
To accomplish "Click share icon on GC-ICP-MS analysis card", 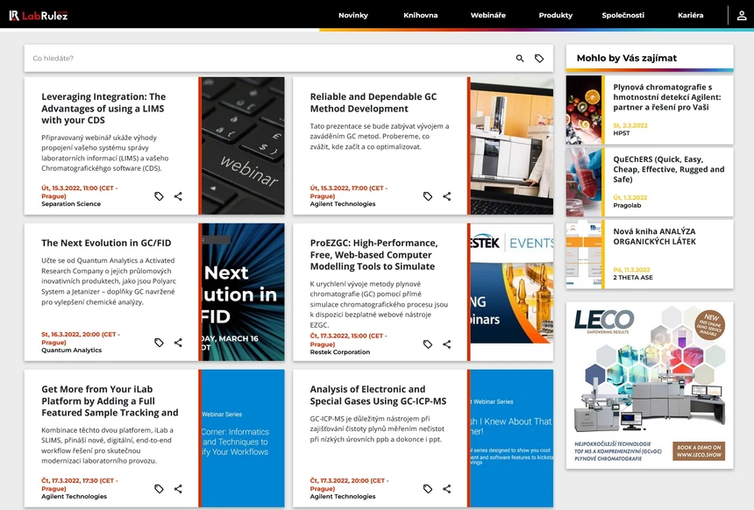I will (x=447, y=489).
